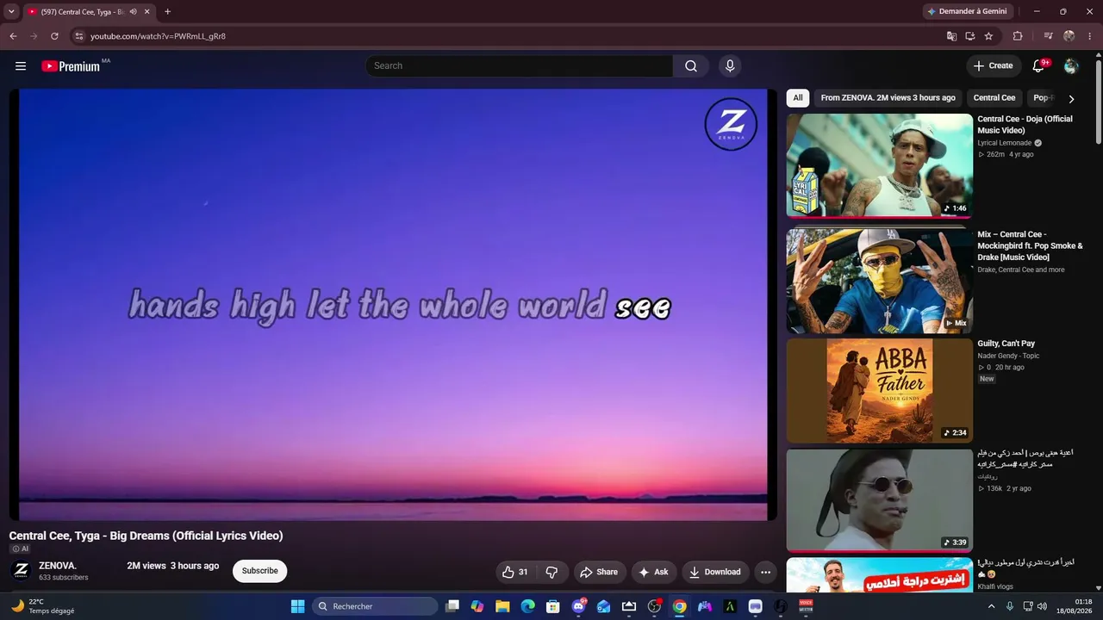Open Central Cee - Doja video title
Screen dimensions: 1103x620
point(1025,125)
